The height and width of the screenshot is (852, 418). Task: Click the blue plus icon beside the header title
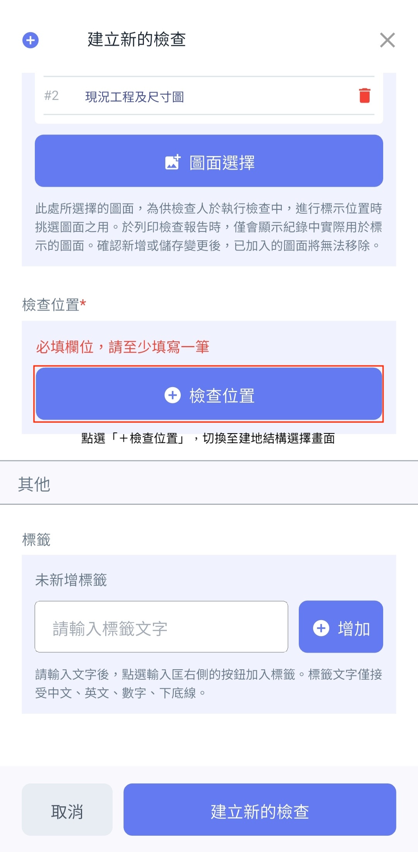(x=31, y=40)
